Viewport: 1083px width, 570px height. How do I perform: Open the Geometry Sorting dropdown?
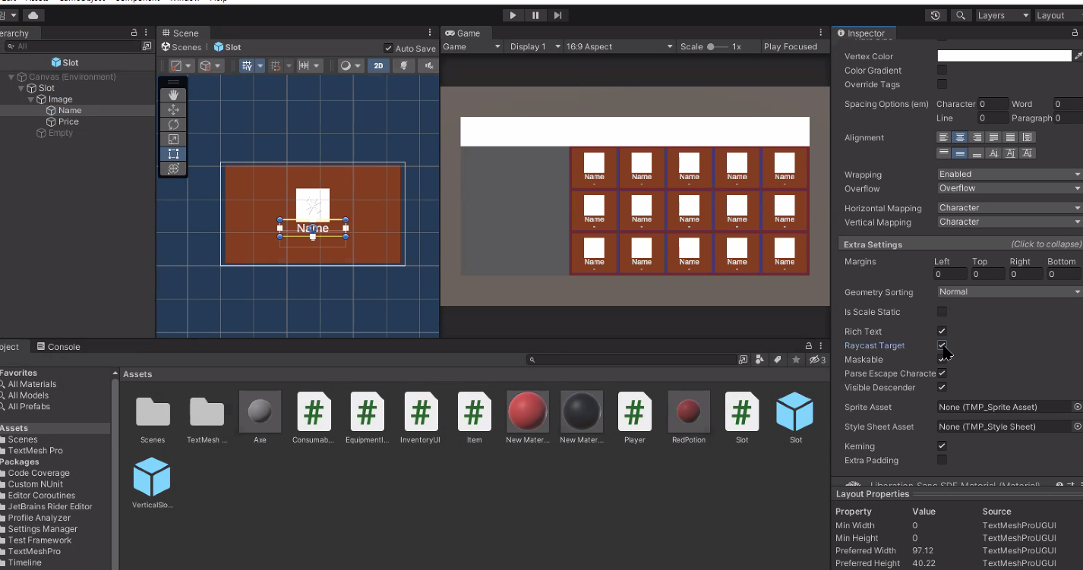tap(1009, 291)
